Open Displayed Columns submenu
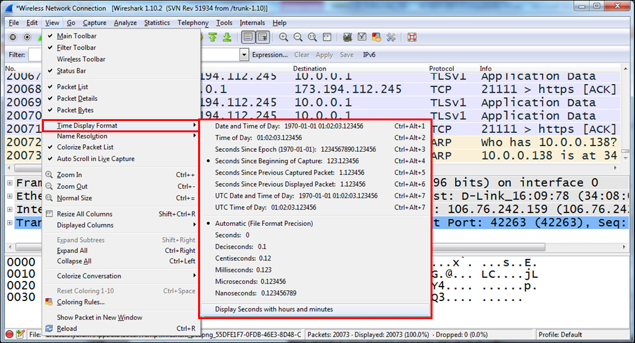The width and height of the screenshot is (635, 343). [x=122, y=225]
